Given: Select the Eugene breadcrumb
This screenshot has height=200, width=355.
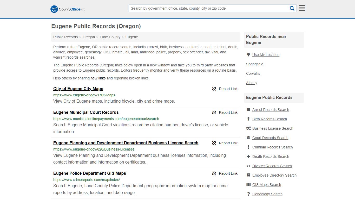Looking at the screenshot, I should tap(132, 37).
